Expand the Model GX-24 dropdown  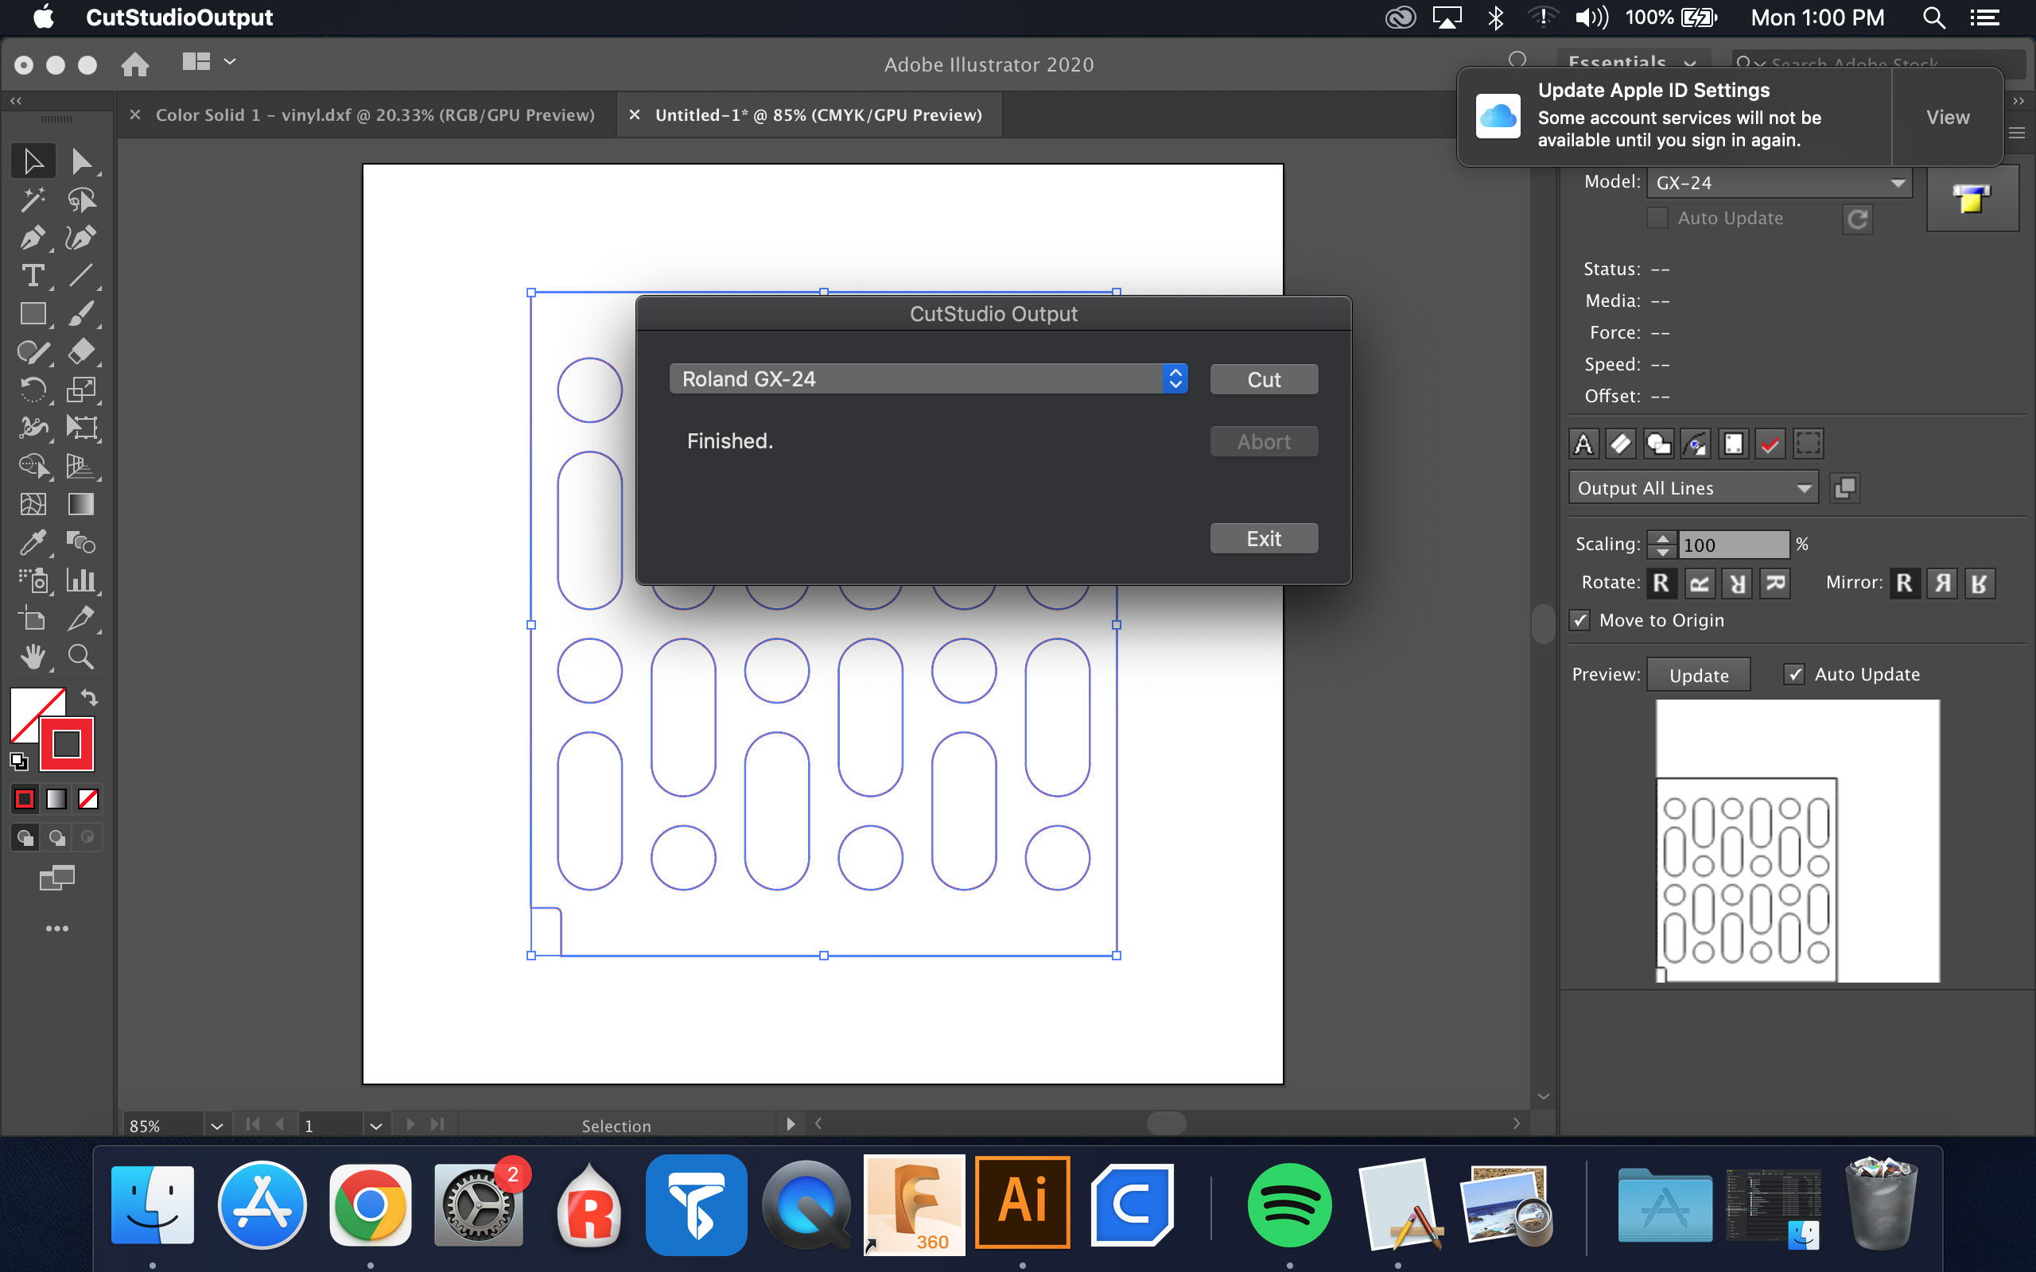(1778, 183)
